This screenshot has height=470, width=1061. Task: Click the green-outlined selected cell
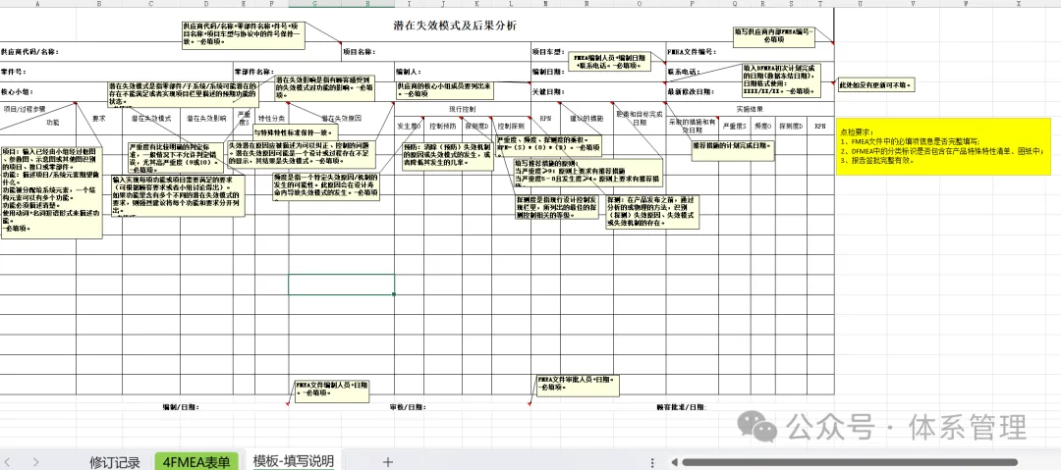tap(342, 284)
